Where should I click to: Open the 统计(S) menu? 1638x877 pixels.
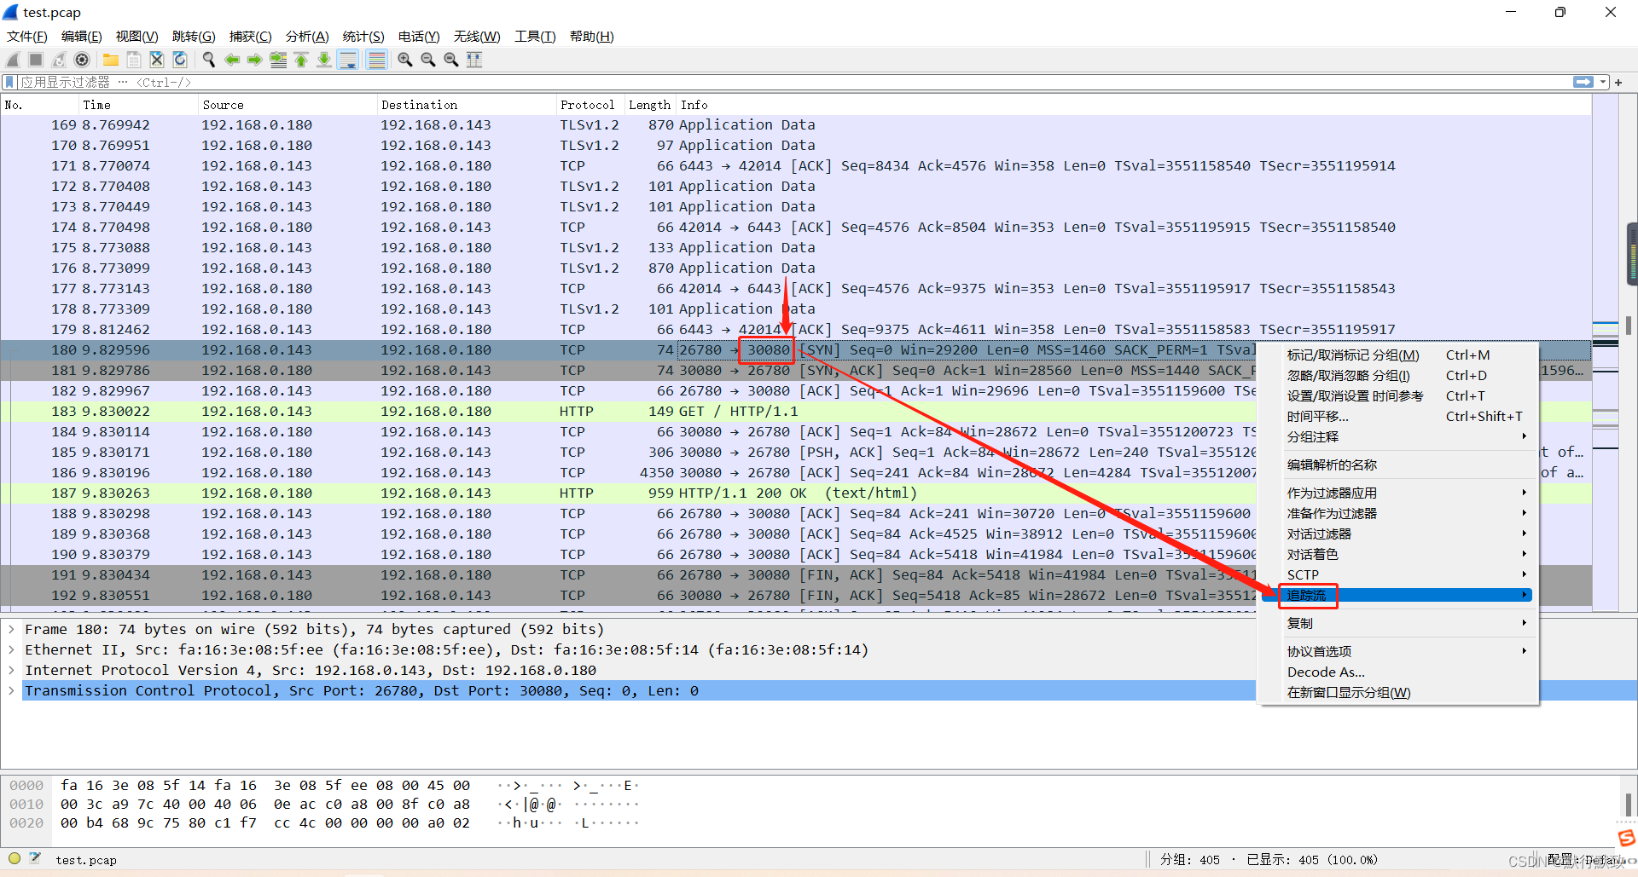coord(363,37)
